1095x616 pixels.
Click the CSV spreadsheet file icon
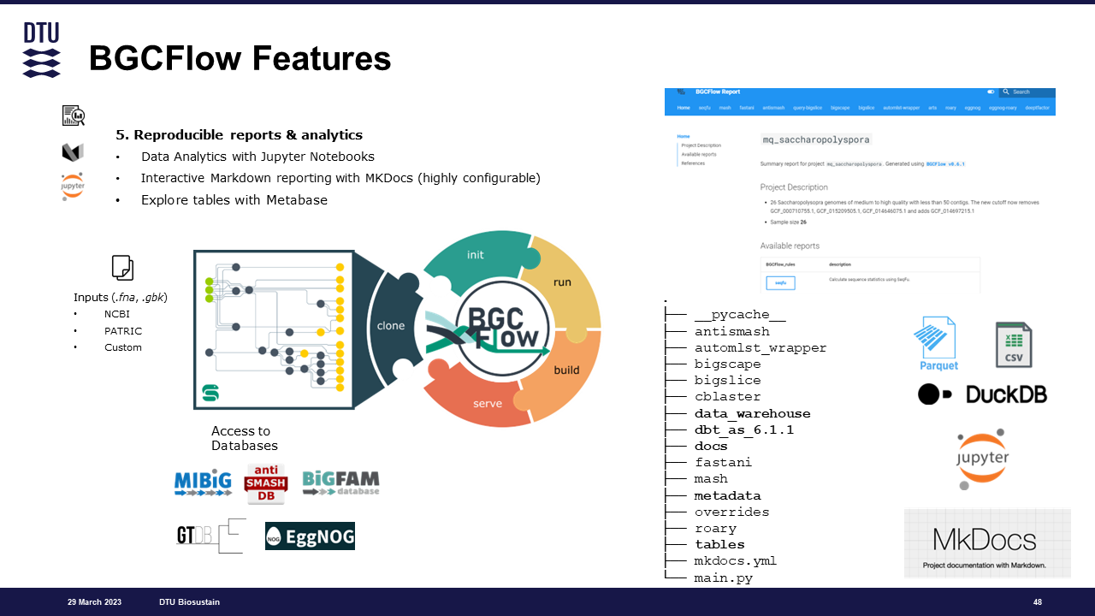tap(1014, 345)
